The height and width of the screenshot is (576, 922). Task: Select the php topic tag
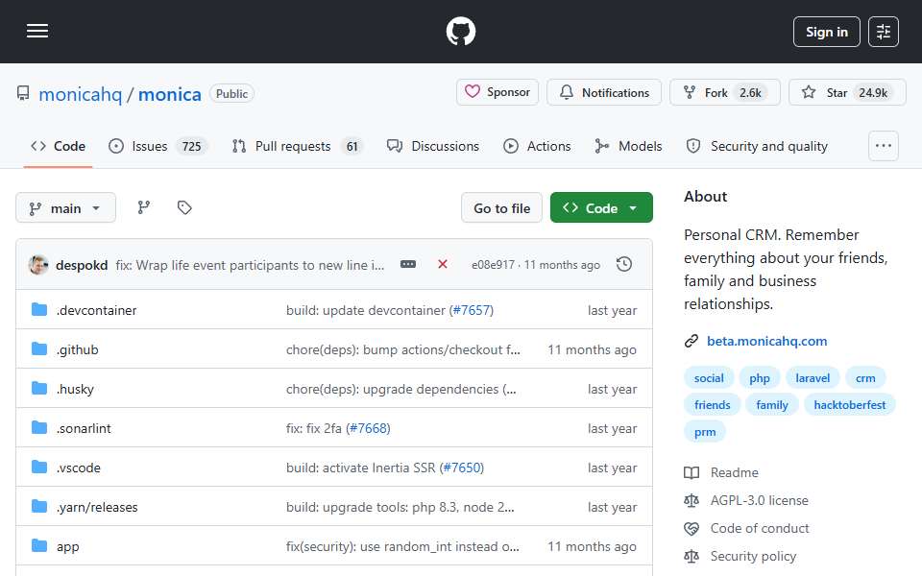tap(759, 378)
